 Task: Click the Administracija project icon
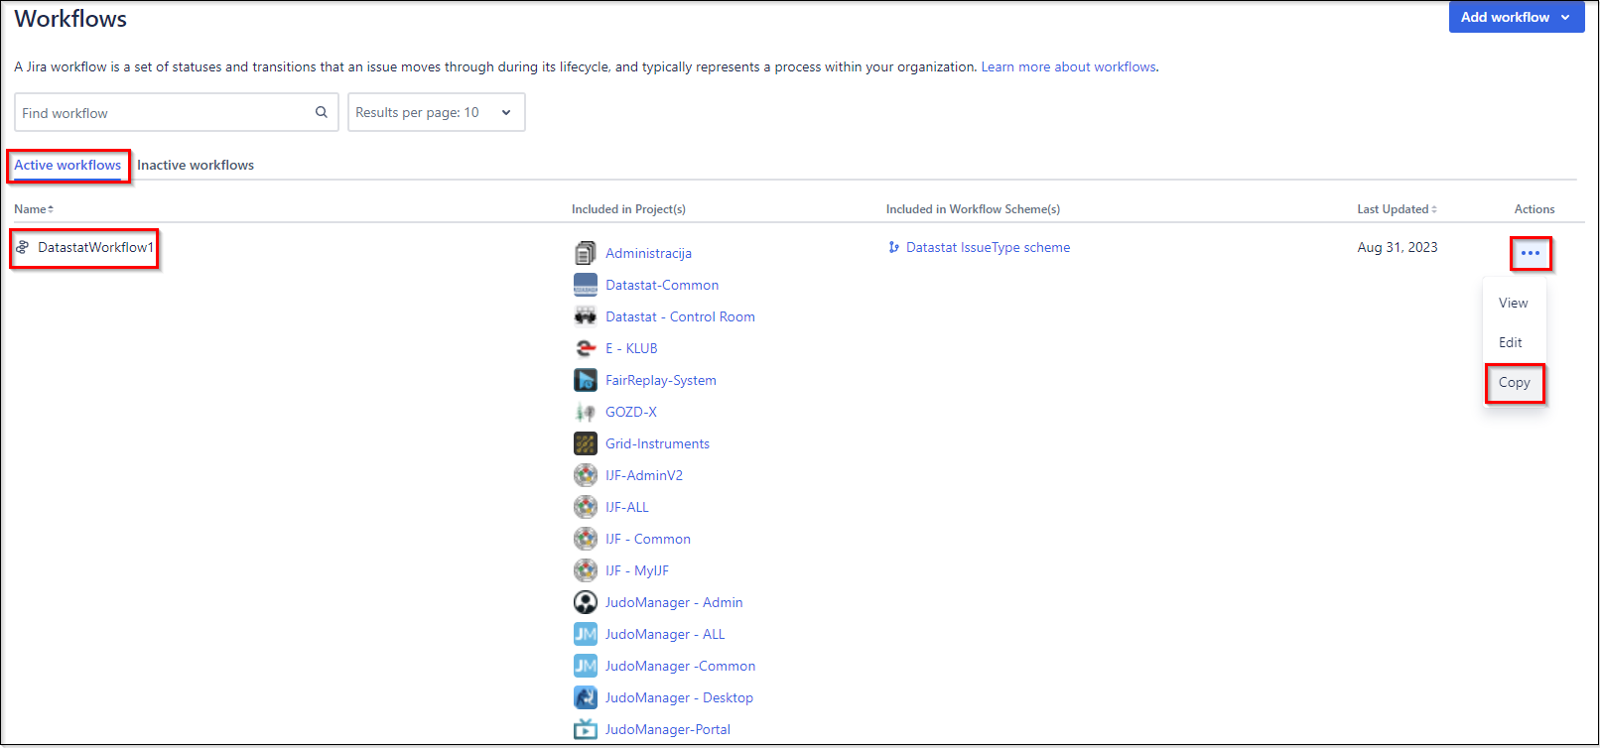[x=586, y=253]
